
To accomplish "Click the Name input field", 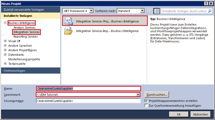I will point(89,89).
